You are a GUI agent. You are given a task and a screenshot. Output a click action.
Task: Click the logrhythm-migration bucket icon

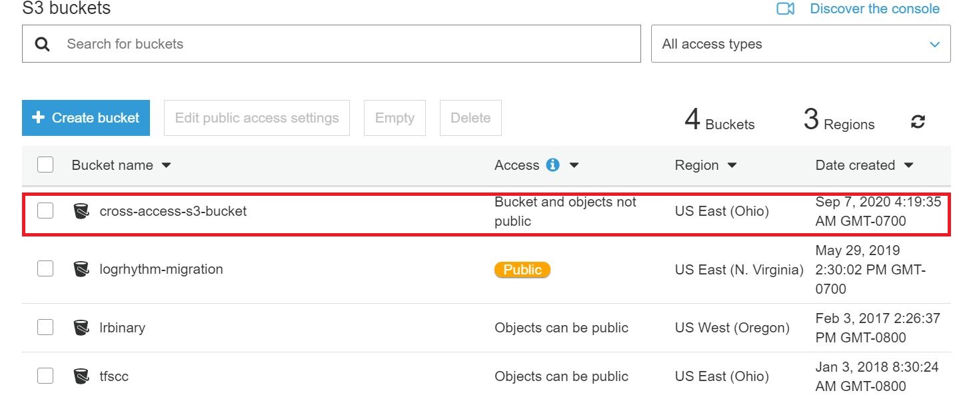pyautogui.click(x=81, y=269)
